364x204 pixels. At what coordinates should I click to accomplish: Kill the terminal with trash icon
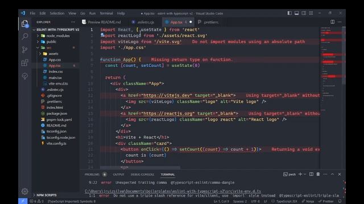(x=318, y=174)
